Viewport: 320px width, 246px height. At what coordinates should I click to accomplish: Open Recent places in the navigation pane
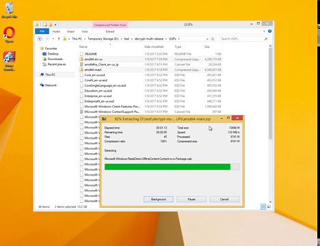point(54,64)
